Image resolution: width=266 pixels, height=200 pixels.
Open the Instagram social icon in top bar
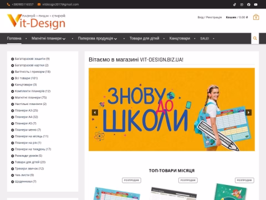click(x=242, y=4)
